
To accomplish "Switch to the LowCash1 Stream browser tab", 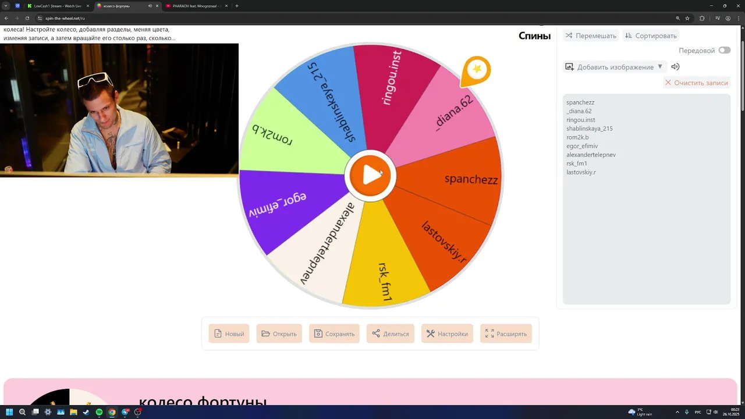I will (x=57, y=6).
